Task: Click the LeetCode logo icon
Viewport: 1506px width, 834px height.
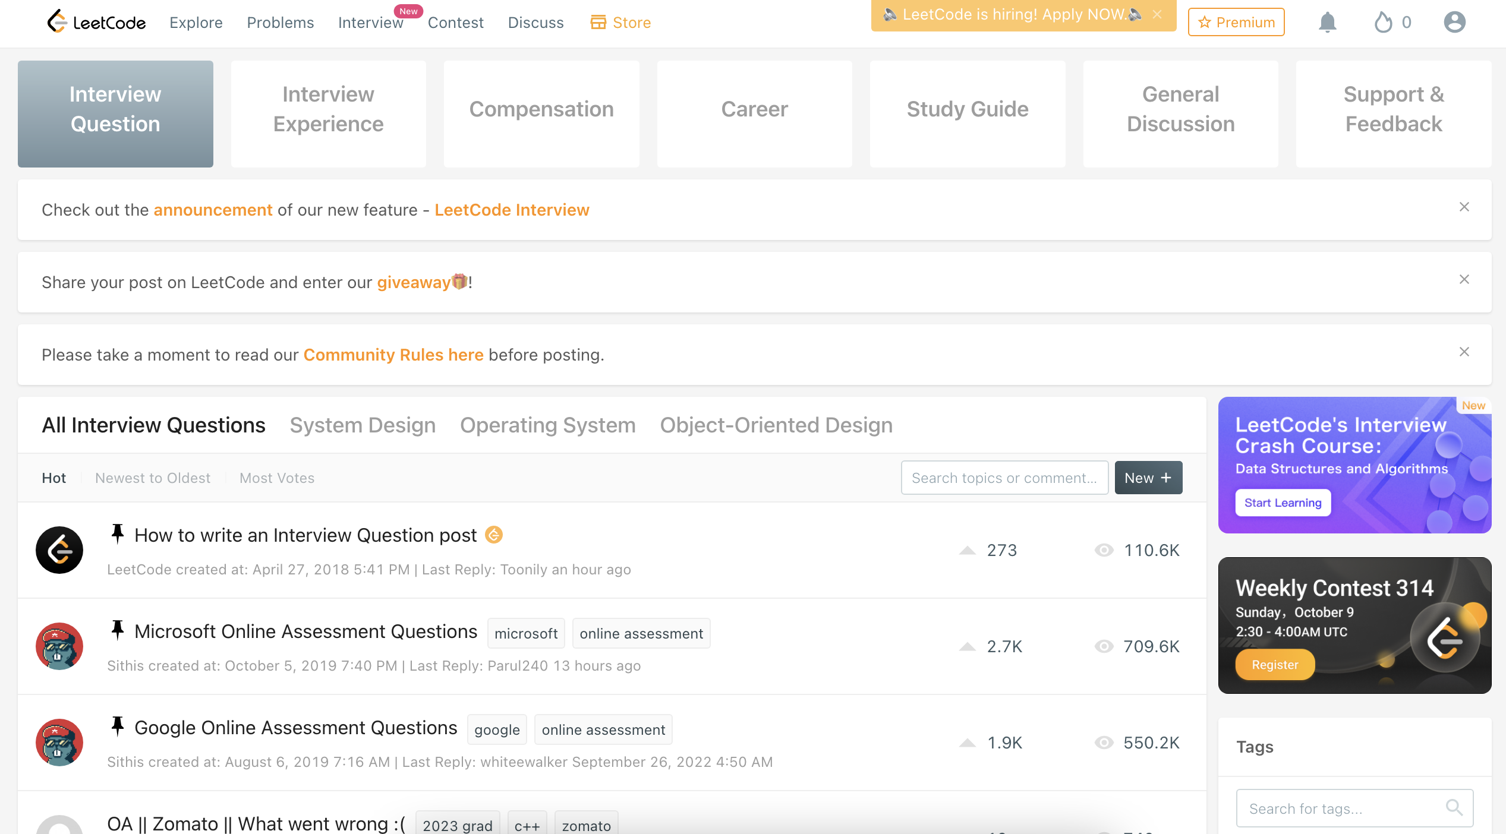Action: [x=57, y=22]
